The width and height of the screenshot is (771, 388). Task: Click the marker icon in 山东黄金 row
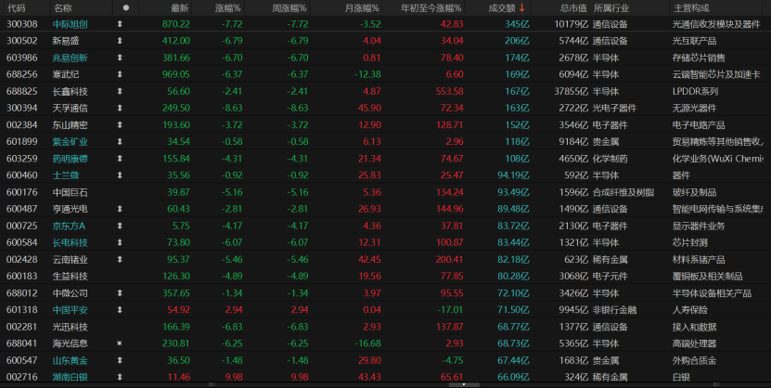coord(120,360)
